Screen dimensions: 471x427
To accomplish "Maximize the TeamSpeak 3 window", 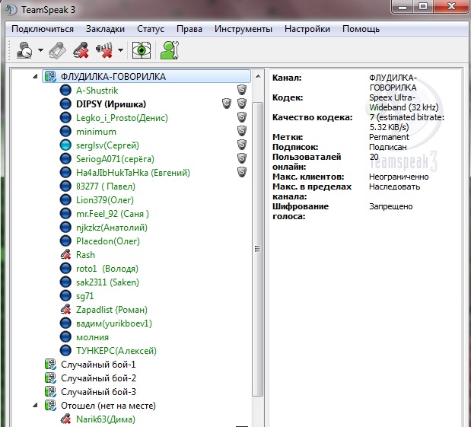I will (423, 6).
